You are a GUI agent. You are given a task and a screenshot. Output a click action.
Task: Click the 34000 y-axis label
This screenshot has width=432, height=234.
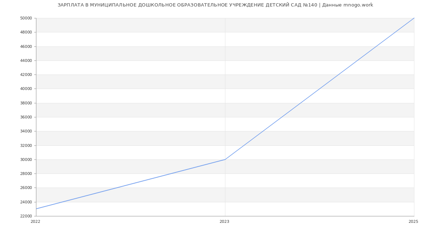tap(27, 131)
